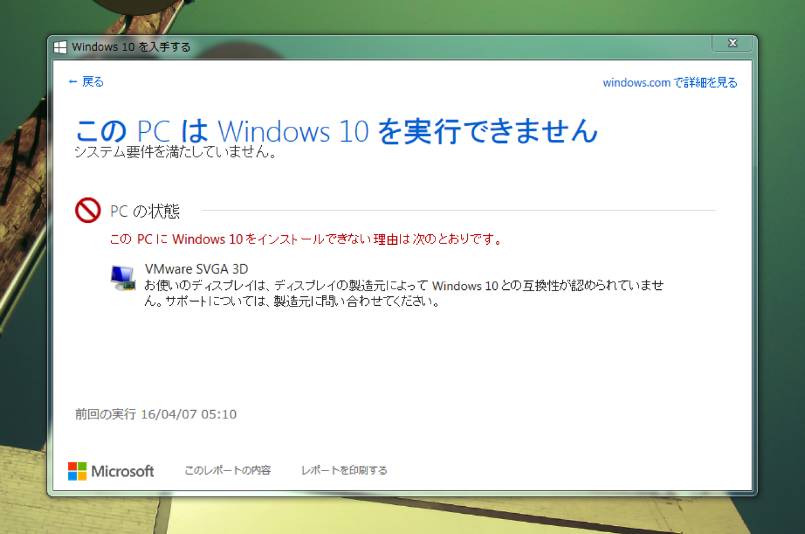Screen dimensions: 805x534
Task: Open the このレポートの内容 link
Action: pyautogui.click(x=227, y=470)
